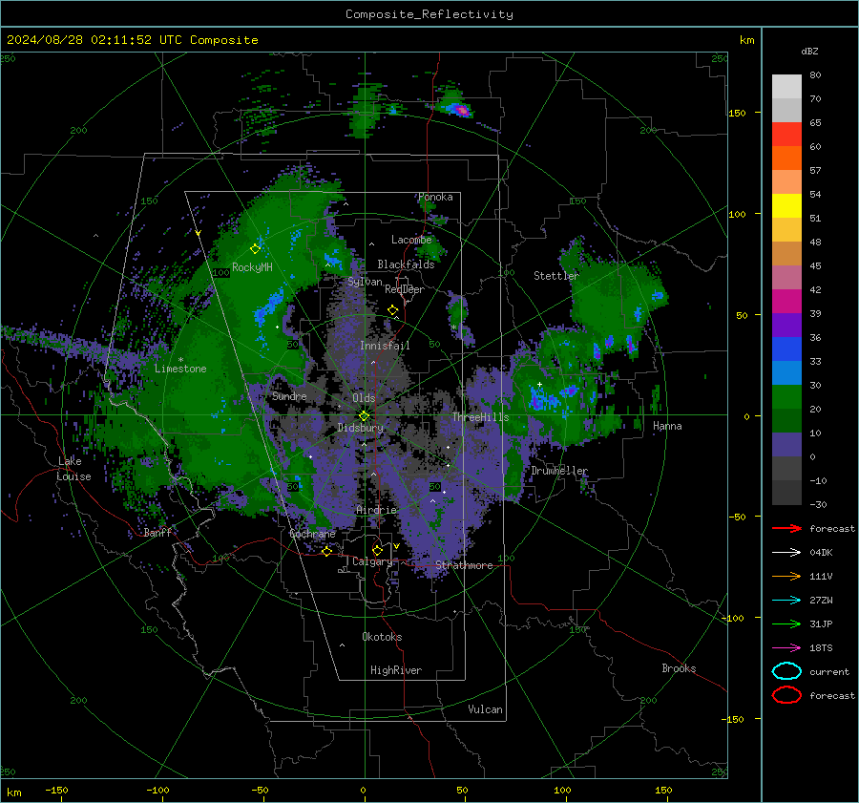Click the Ponoka label
859x803 pixels.
[x=435, y=197]
